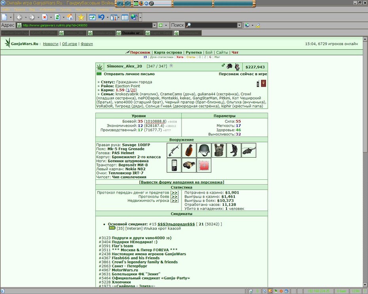Open the red Чат menu link
Image resolution: width=368 pixels, height=294 pixels.
pyautogui.click(x=235, y=52)
